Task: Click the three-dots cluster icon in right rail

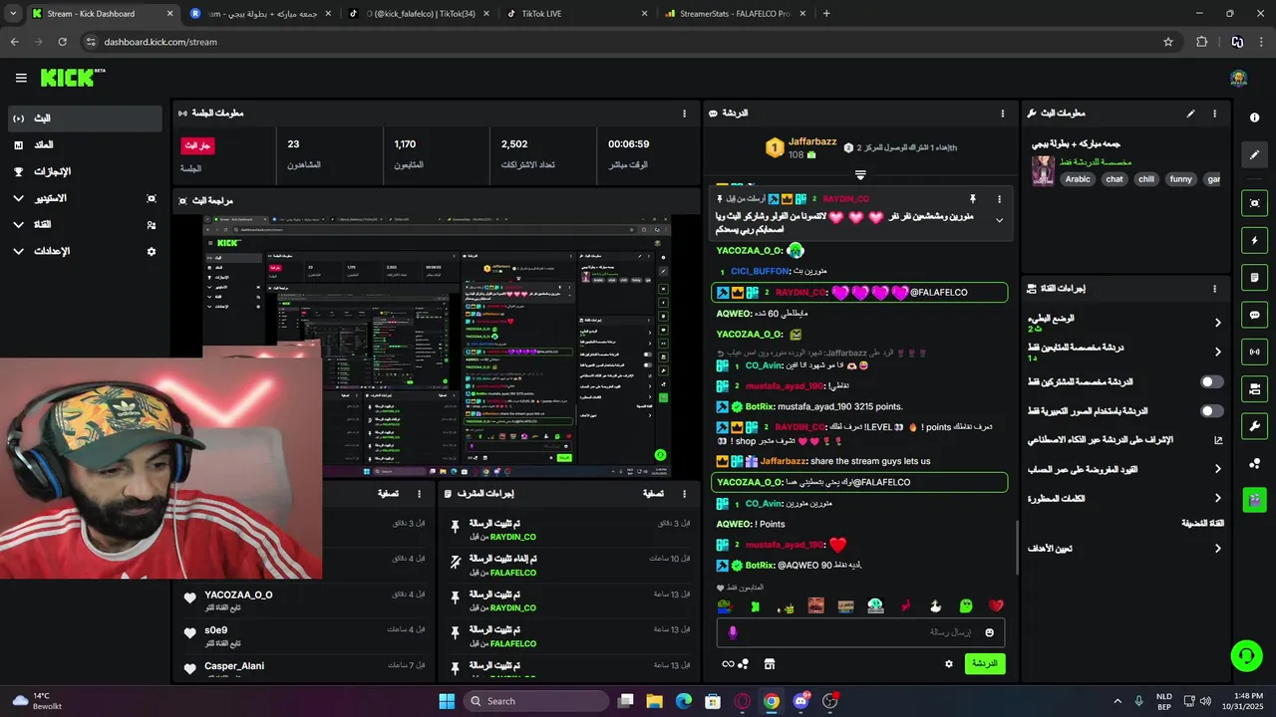Action: pyautogui.click(x=1254, y=463)
